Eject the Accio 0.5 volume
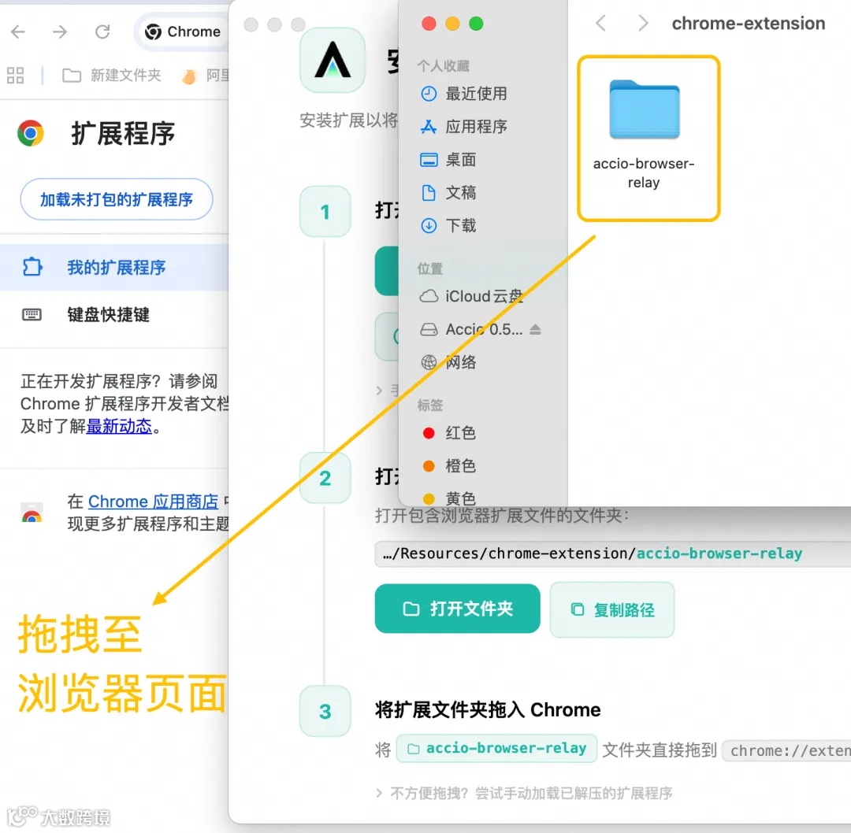This screenshot has width=851, height=833. (535, 329)
